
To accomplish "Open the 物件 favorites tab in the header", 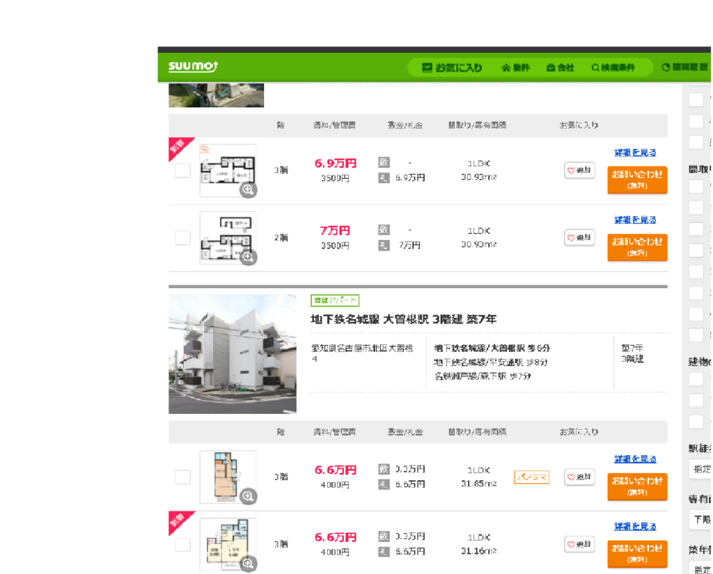I will [x=515, y=67].
